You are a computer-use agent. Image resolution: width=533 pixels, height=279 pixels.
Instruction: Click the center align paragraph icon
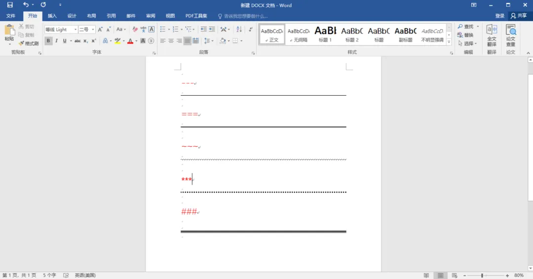[x=170, y=41]
